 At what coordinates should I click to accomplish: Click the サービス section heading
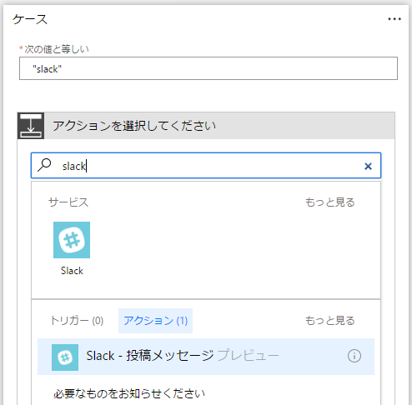coord(68,202)
